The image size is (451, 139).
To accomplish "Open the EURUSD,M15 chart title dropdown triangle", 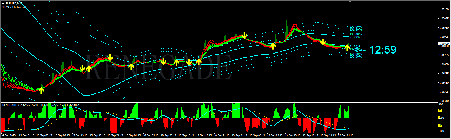I will click(x=3, y=3).
